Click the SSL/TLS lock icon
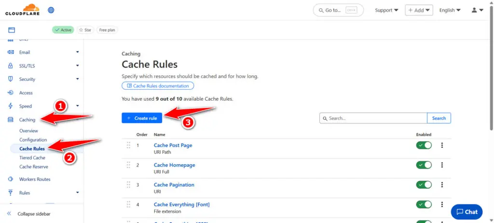 click(11, 66)
